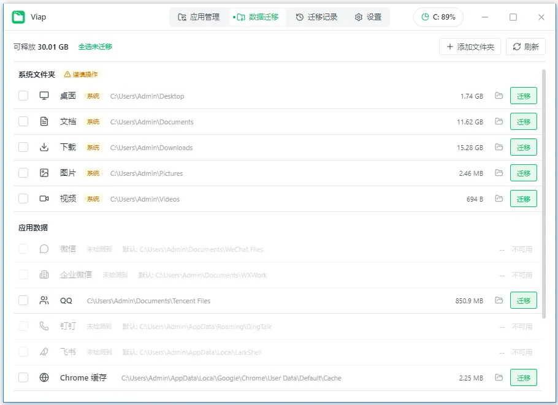Open the Desktop folder location icon
558x405 pixels.
499,96
